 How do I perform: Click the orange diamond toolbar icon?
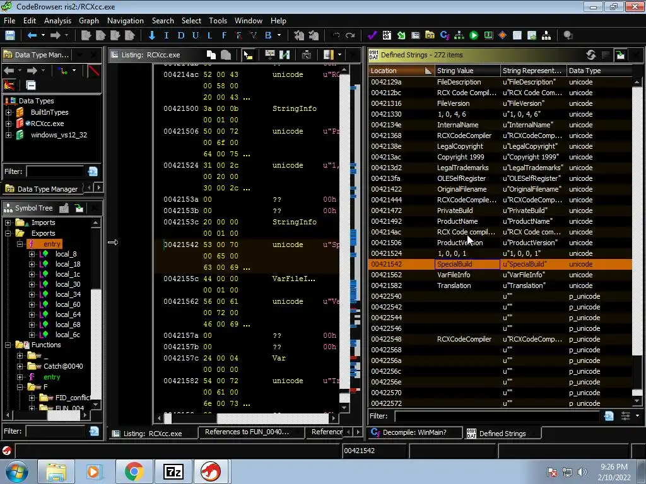point(502,35)
